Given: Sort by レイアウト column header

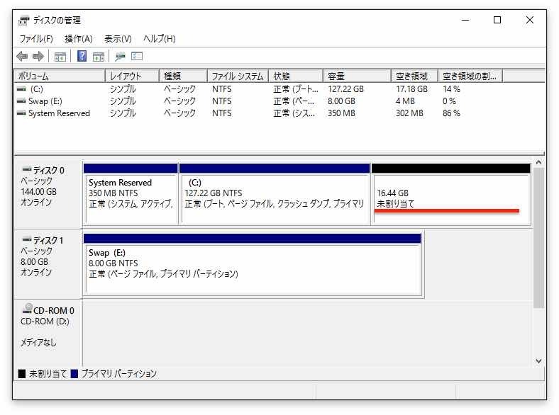Looking at the screenshot, I should [132, 76].
